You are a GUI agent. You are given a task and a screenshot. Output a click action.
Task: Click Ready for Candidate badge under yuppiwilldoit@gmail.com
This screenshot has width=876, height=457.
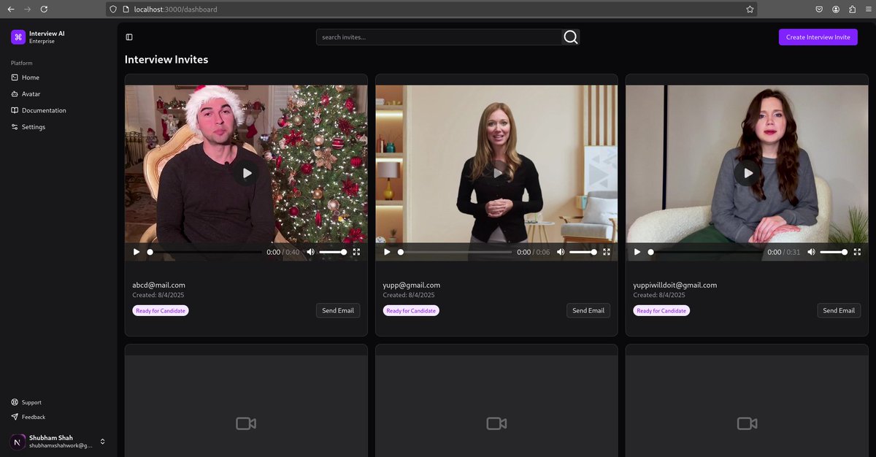click(x=661, y=310)
